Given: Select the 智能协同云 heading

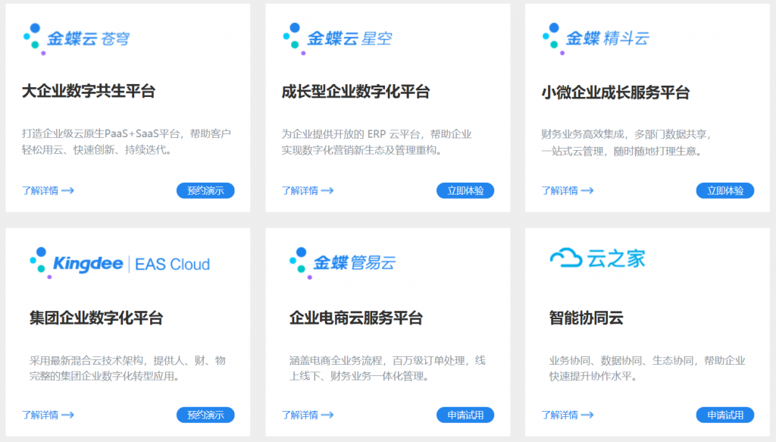Looking at the screenshot, I should [x=586, y=317].
